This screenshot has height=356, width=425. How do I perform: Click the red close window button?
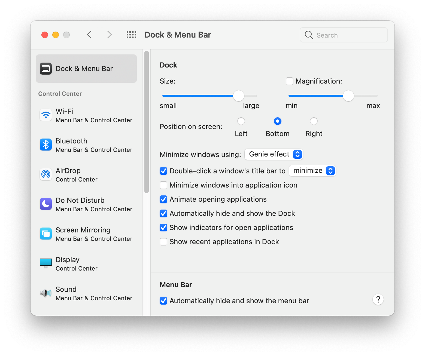[45, 35]
